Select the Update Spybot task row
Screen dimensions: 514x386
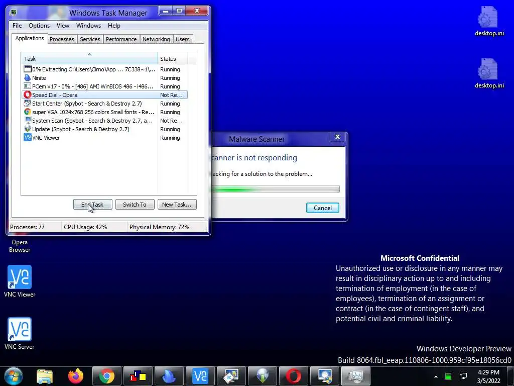click(x=104, y=129)
